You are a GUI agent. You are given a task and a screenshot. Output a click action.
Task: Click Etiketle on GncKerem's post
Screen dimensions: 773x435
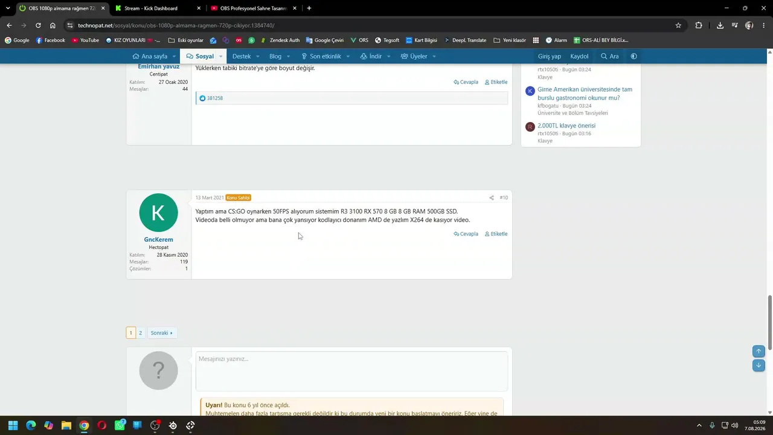496,234
